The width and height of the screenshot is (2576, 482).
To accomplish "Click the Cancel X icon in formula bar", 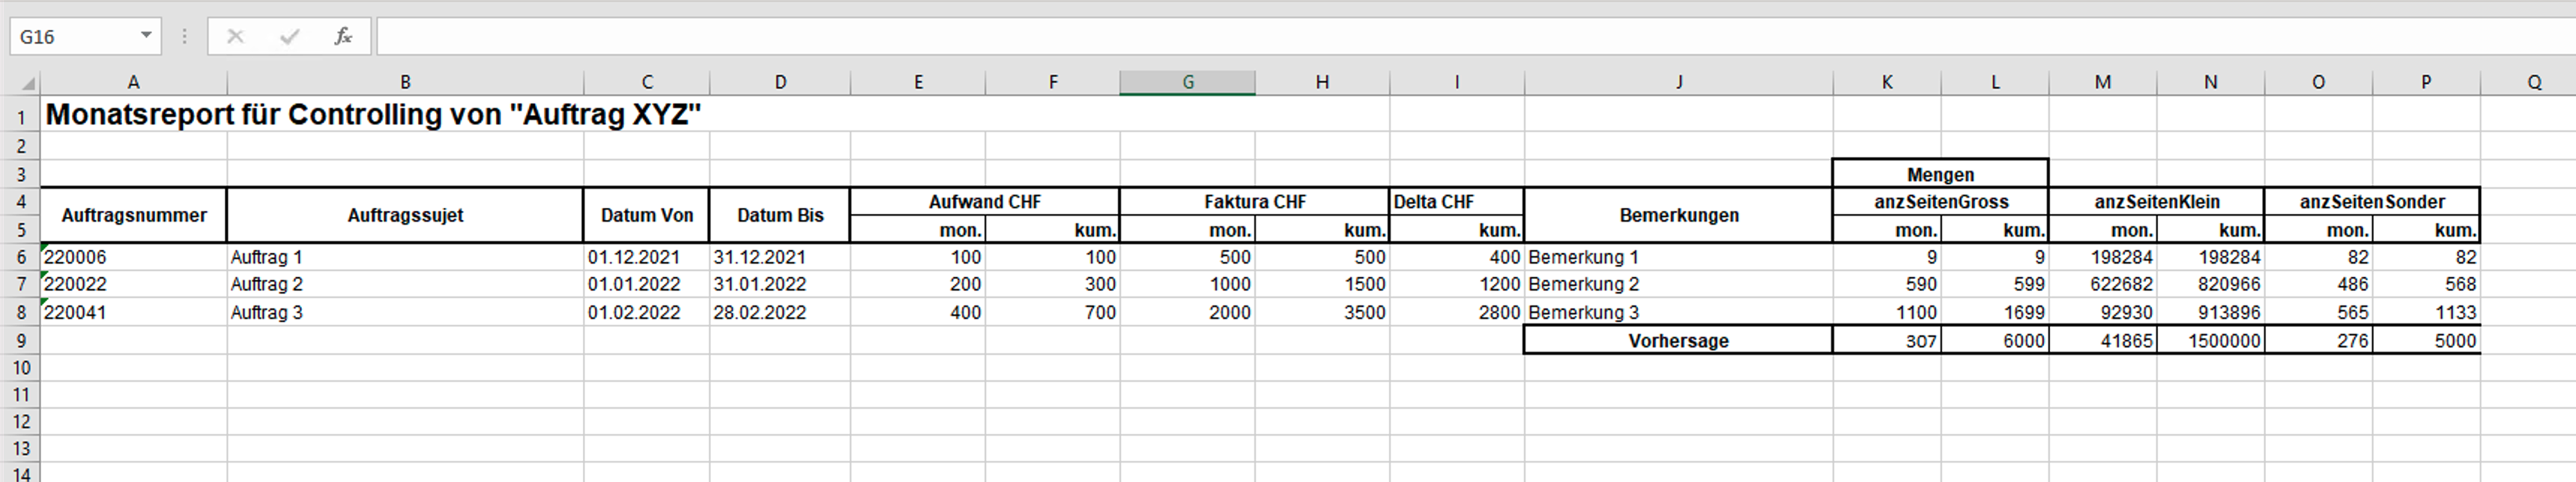I will coord(236,37).
